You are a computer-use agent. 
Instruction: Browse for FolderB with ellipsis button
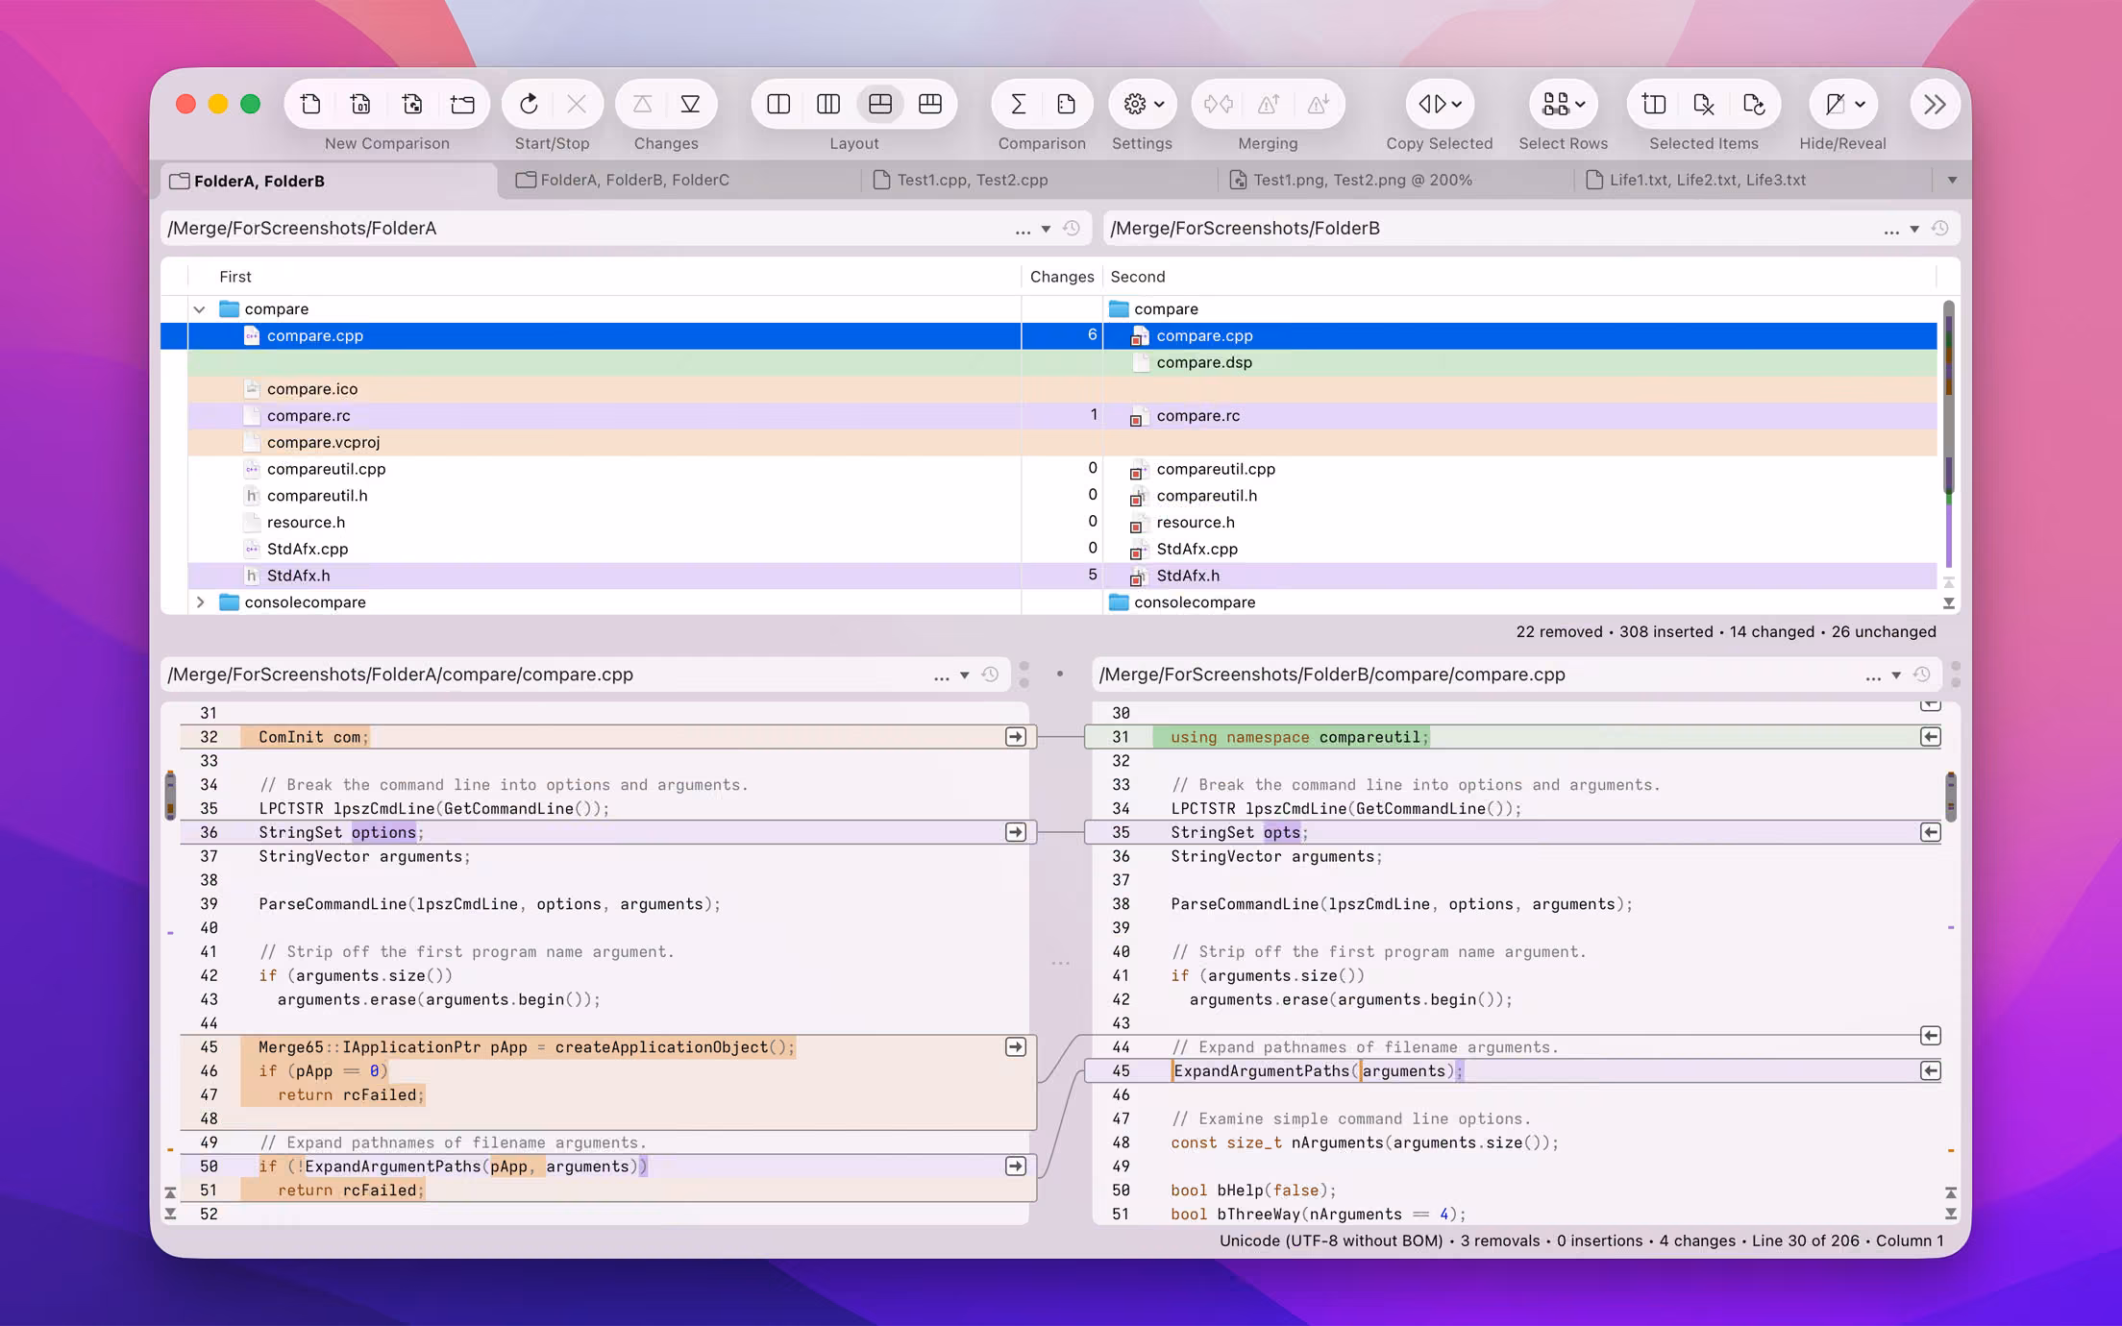click(1891, 230)
